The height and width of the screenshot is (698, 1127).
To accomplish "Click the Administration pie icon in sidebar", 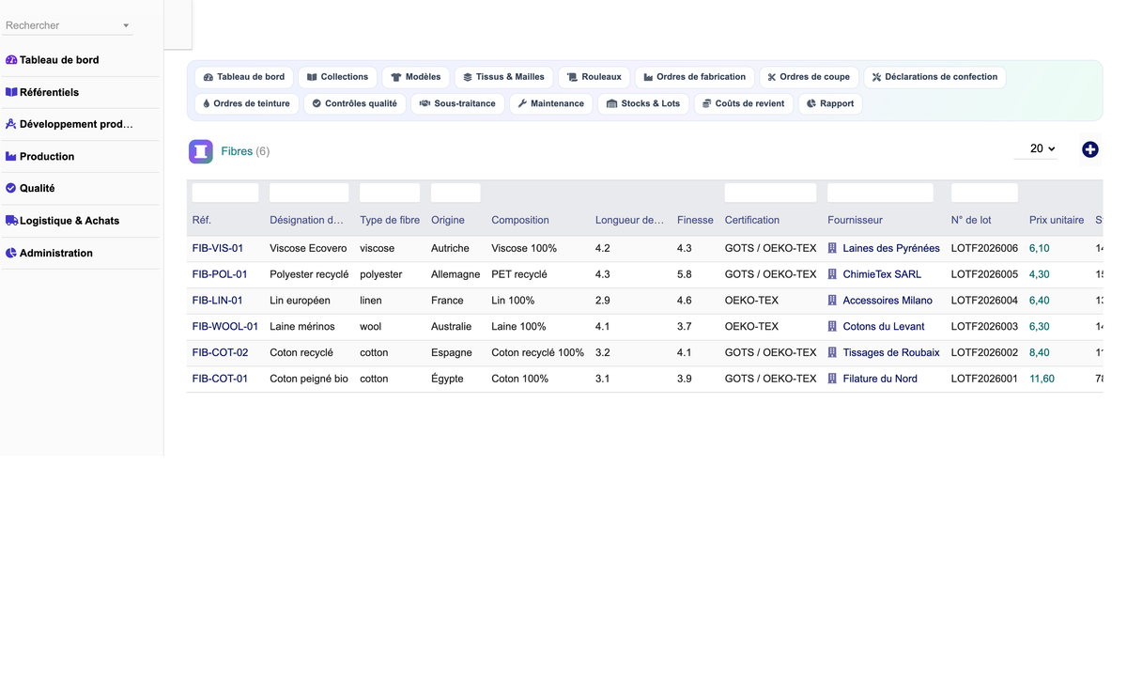I will point(11,253).
